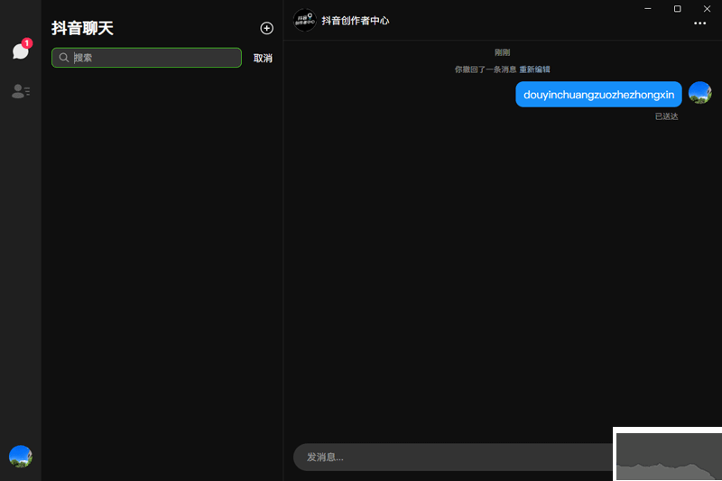The width and height of the screenshot is (722, 481).
Task: Open the messages tab in the sidebar
Action: [21, 51]
